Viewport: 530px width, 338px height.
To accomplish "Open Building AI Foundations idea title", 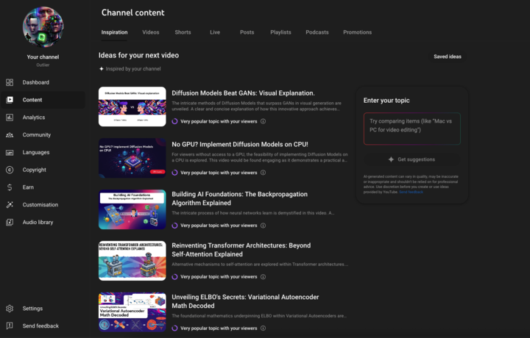I will [x=240, y=198].
